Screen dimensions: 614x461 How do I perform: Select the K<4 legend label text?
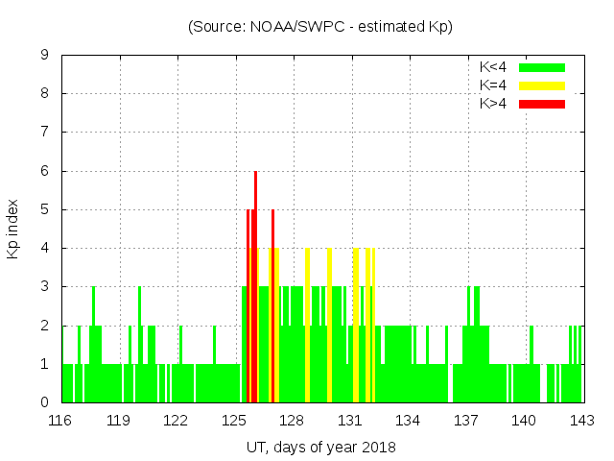[x=493, y=67]
